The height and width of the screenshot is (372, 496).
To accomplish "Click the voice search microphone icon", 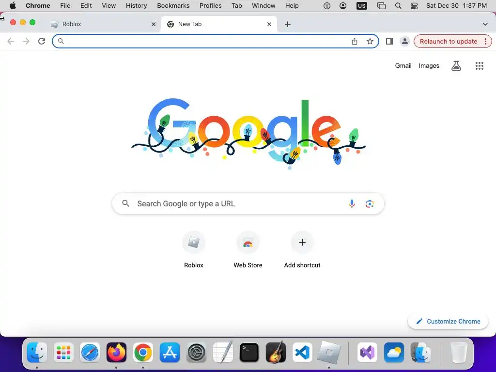I will [x=352, y=203].
